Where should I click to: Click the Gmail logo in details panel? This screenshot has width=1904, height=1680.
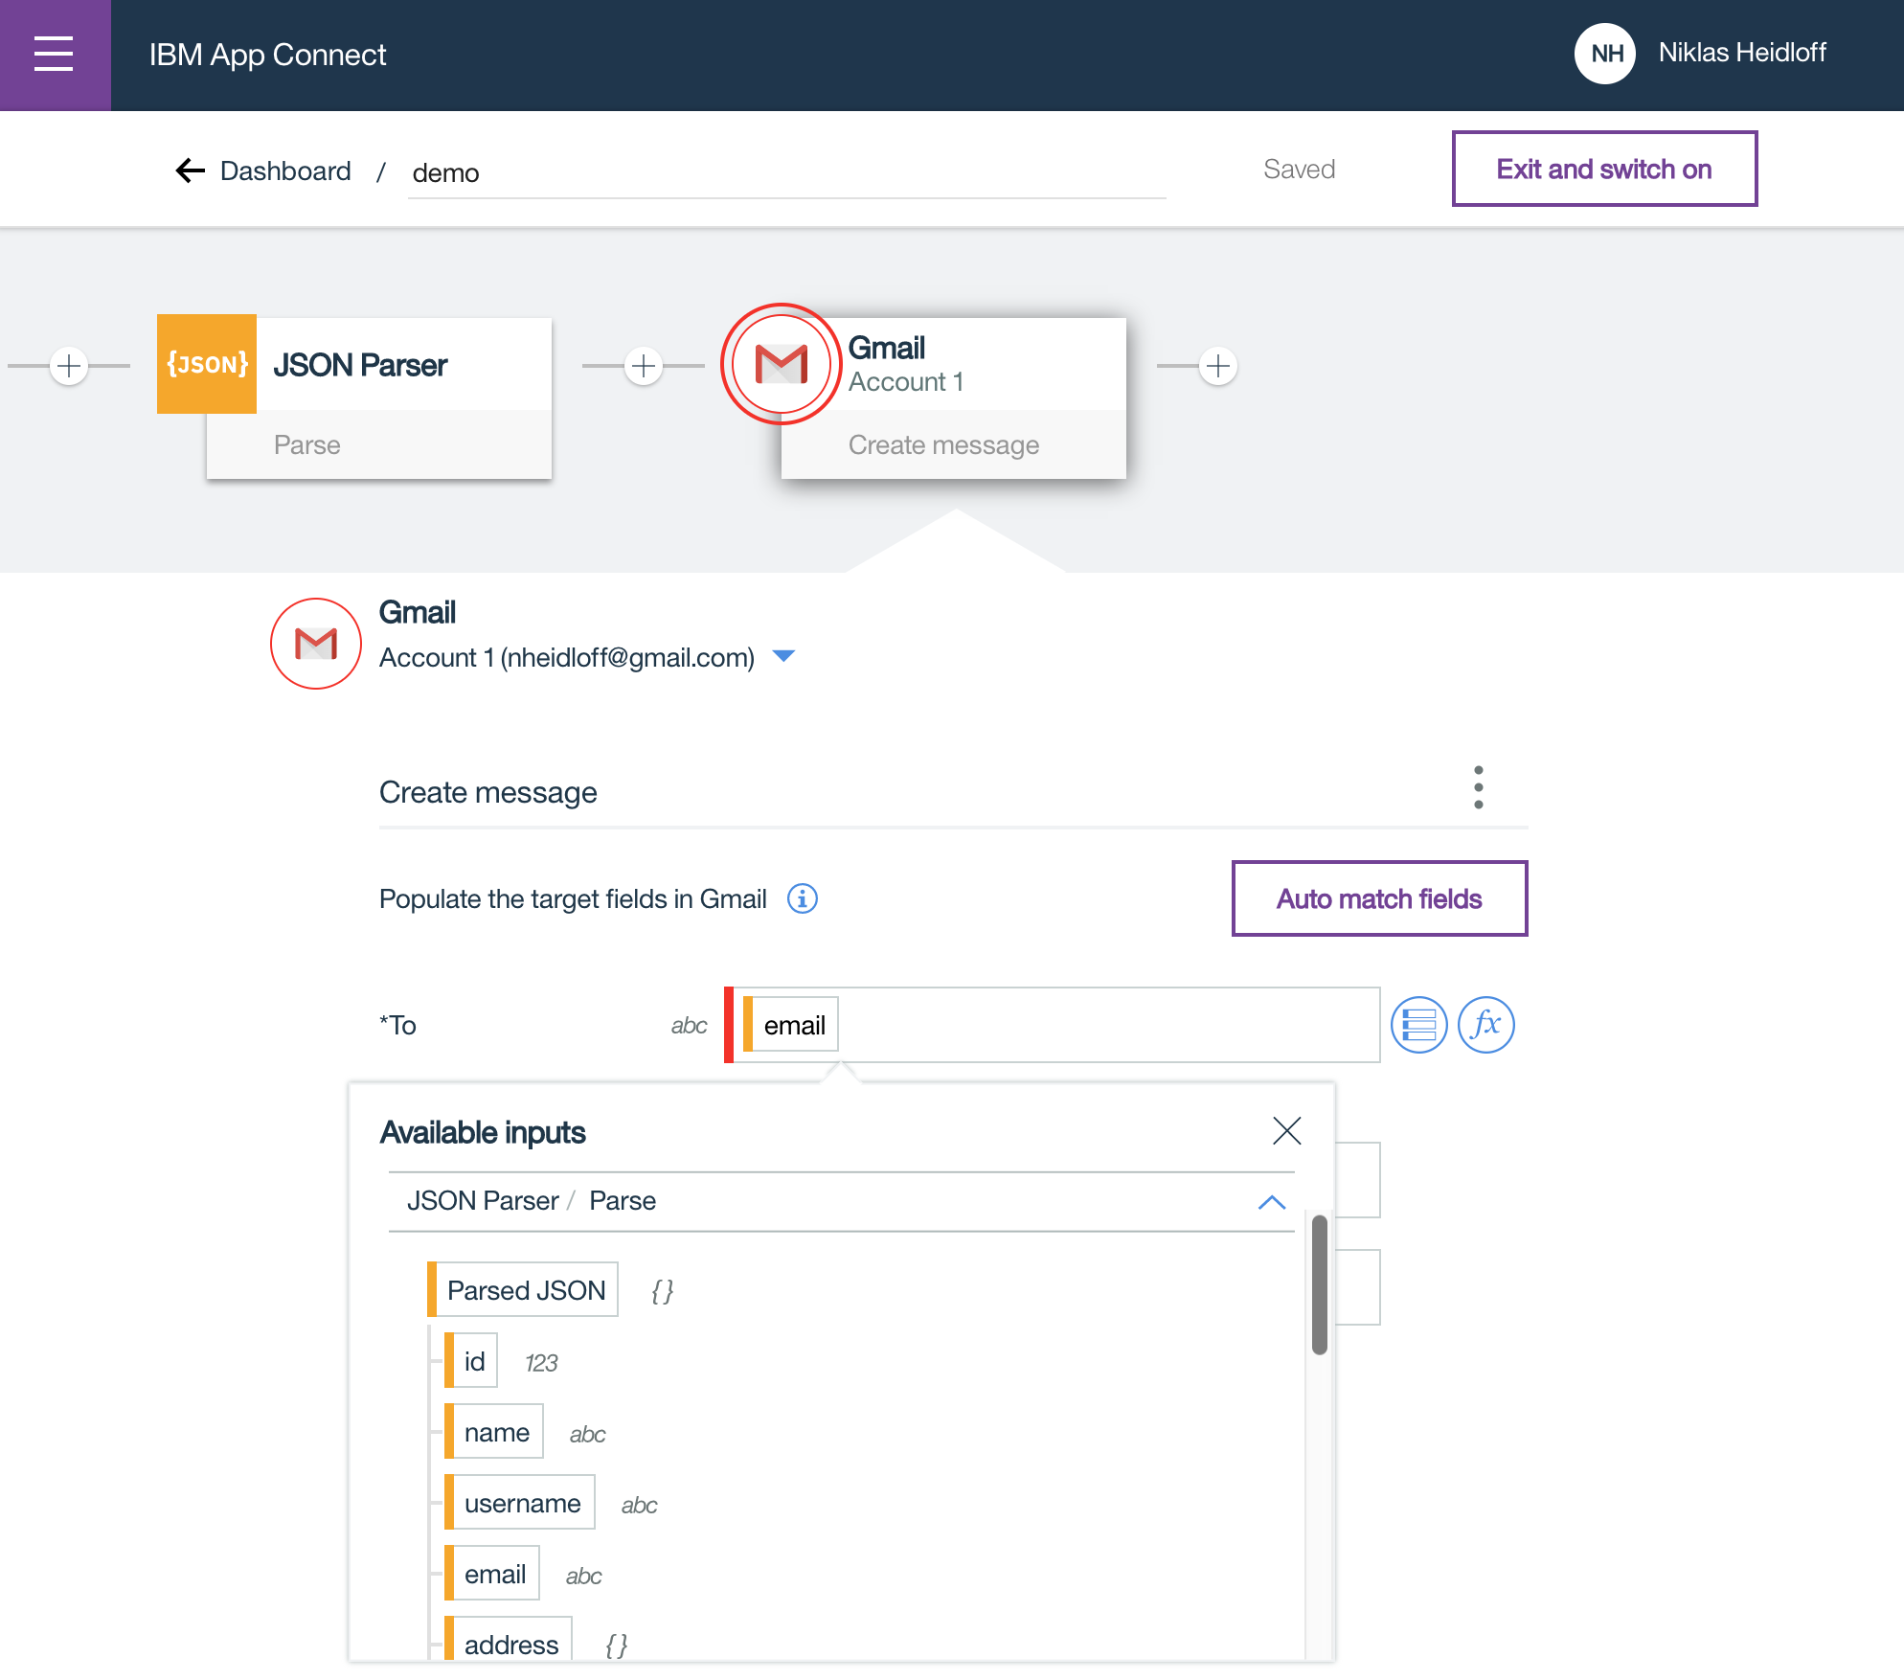(316, 644)
